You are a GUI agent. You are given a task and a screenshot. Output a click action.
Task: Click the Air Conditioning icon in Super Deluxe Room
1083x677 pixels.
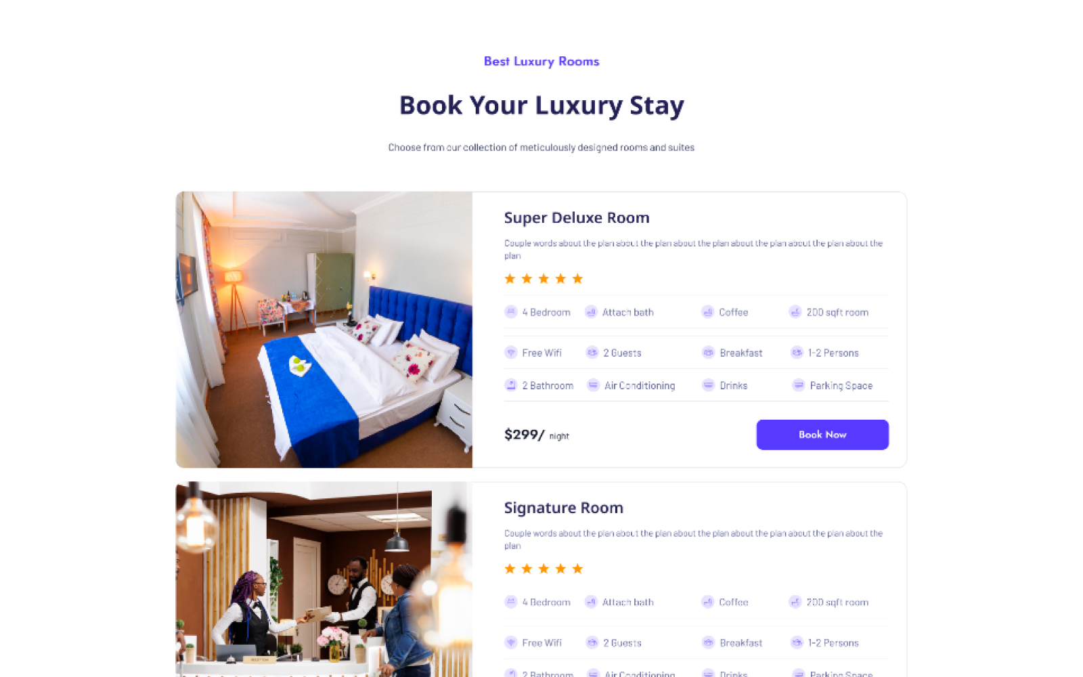(x=593, y=385)
